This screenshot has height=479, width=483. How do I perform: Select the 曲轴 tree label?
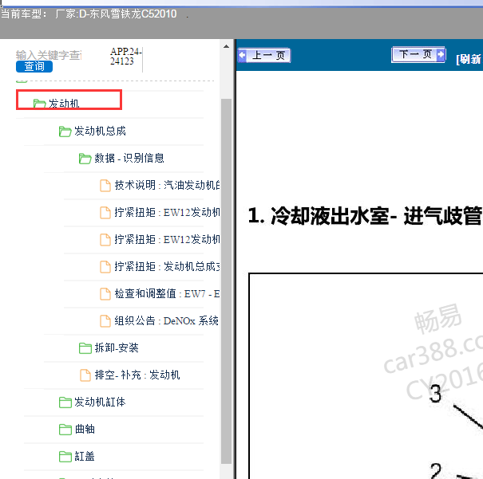(x=85, y=429)
